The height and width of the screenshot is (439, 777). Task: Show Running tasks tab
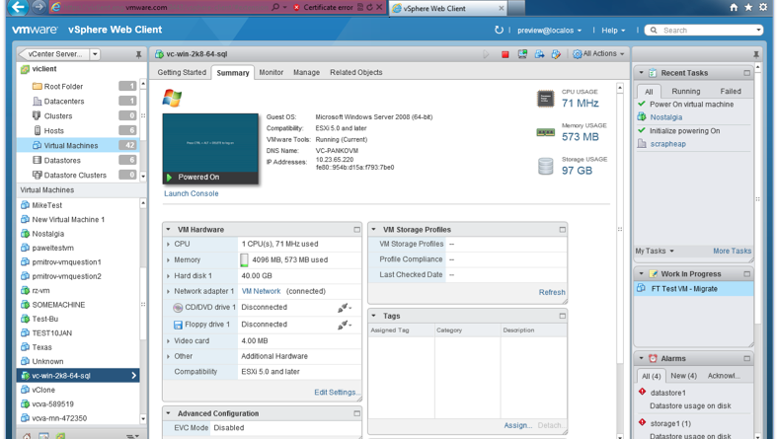(686, 91)
